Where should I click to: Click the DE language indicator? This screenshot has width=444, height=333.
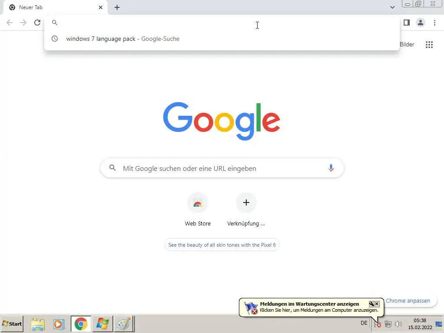[364, 323]
